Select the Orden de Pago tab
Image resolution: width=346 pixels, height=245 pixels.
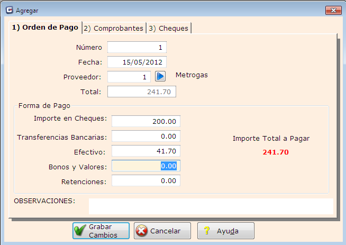click(x=45, y=28)
